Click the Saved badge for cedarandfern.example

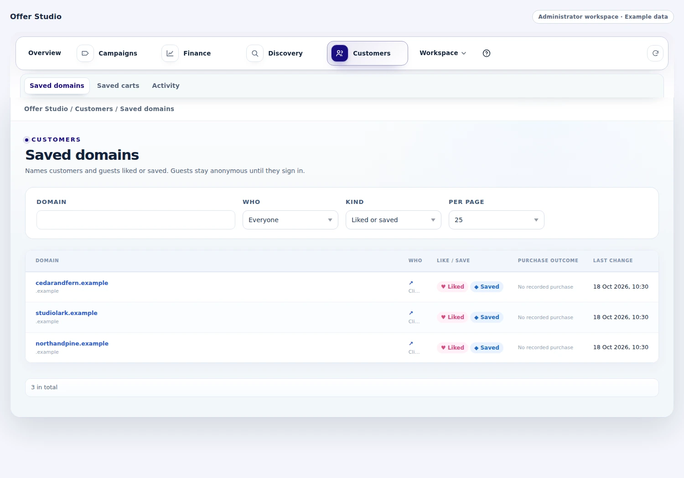point(487,287)
